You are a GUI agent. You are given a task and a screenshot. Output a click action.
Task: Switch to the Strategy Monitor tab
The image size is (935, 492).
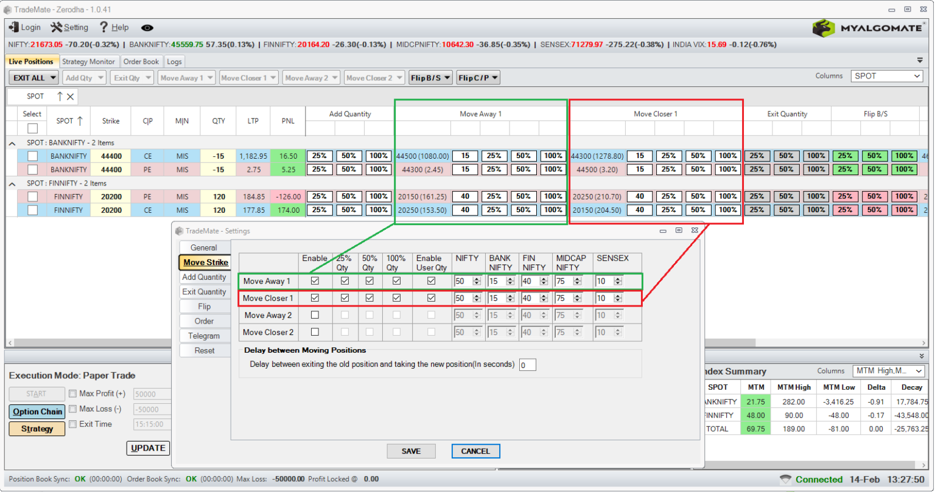(x=89, y=61)
